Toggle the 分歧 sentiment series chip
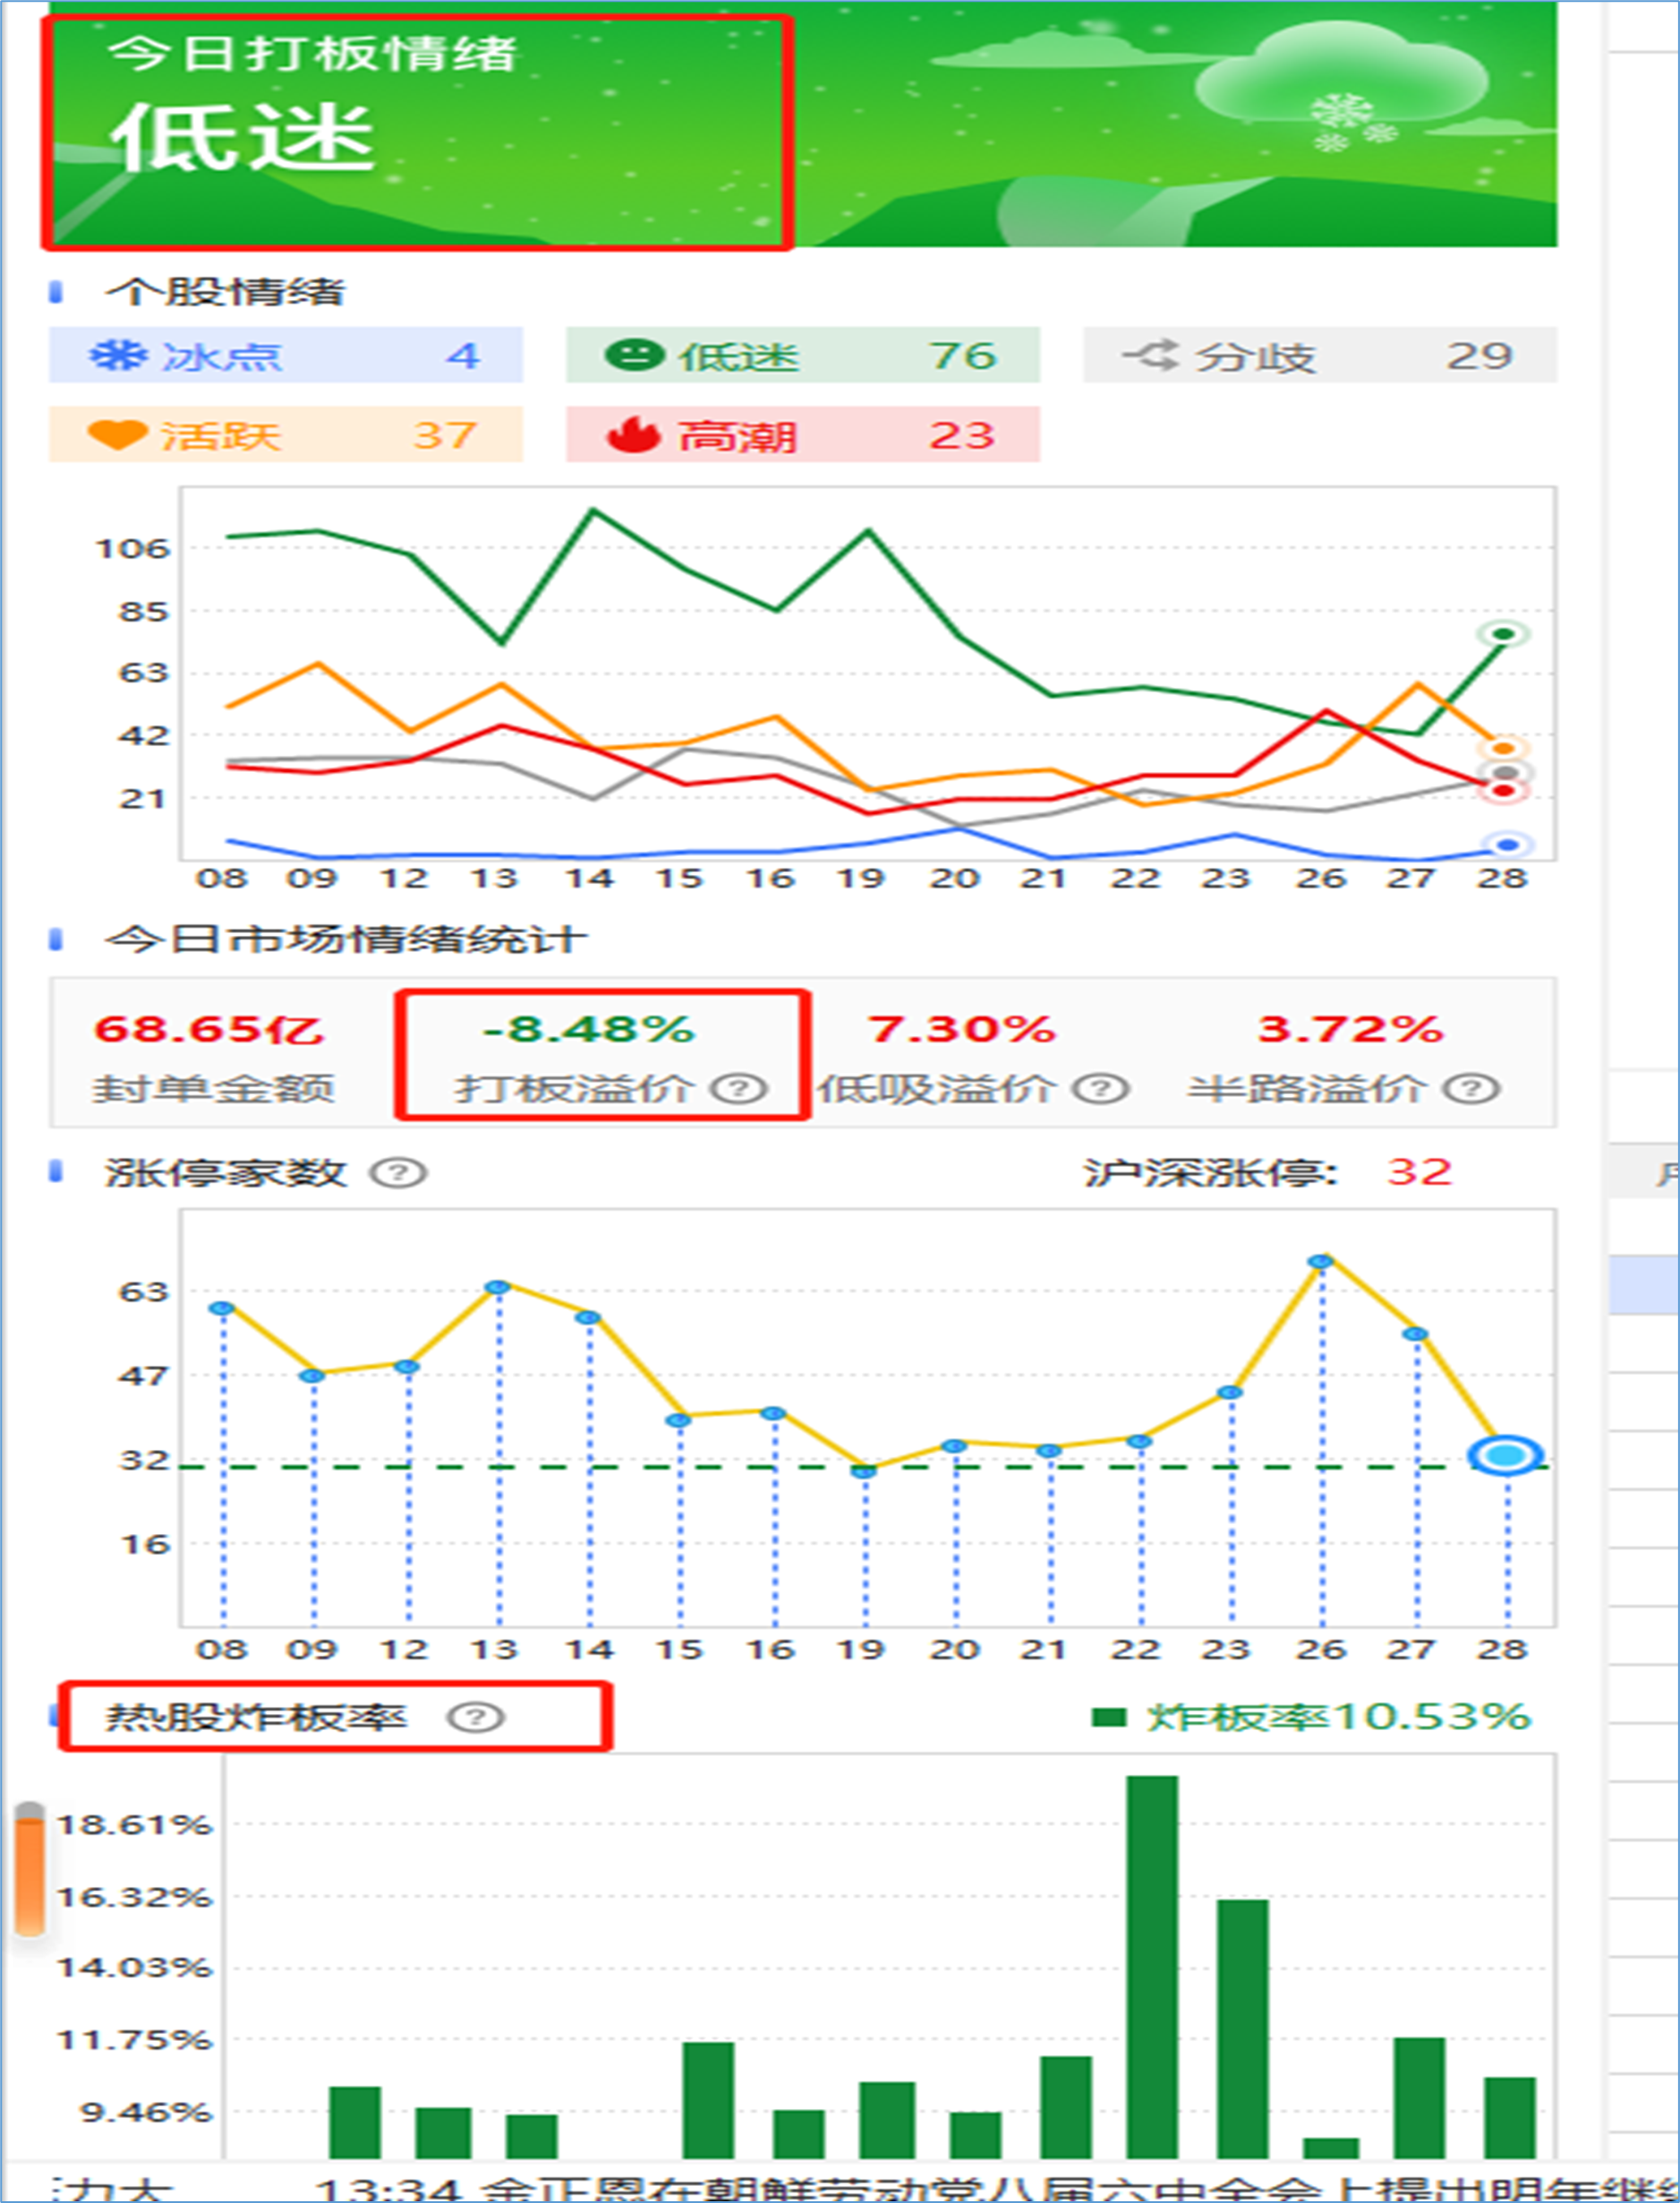 1319,356
